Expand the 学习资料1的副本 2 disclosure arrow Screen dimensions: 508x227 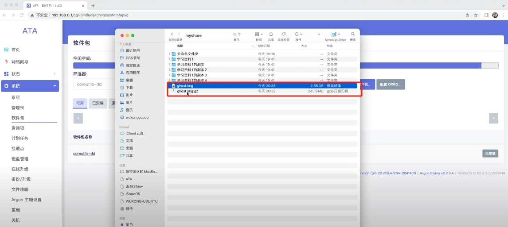point(169,70)
